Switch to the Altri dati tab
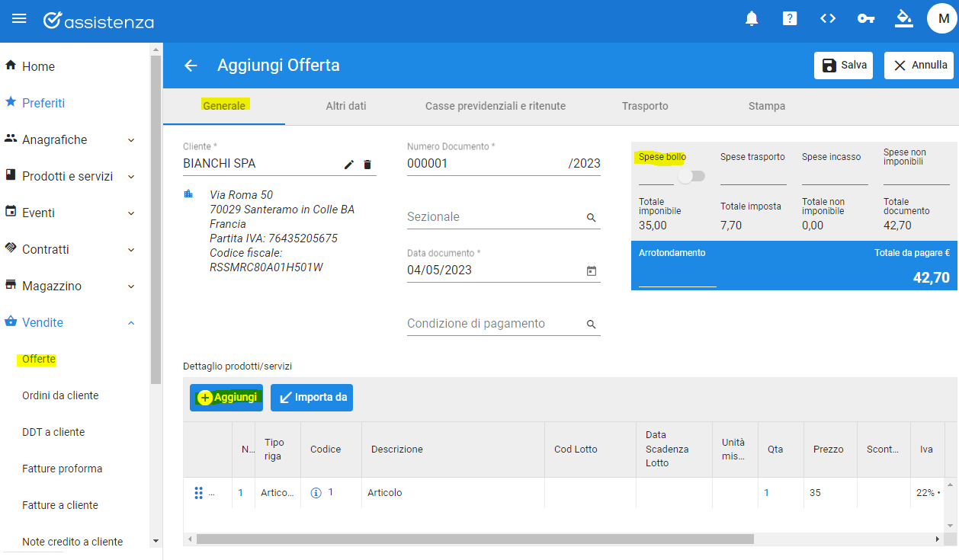 346,106
